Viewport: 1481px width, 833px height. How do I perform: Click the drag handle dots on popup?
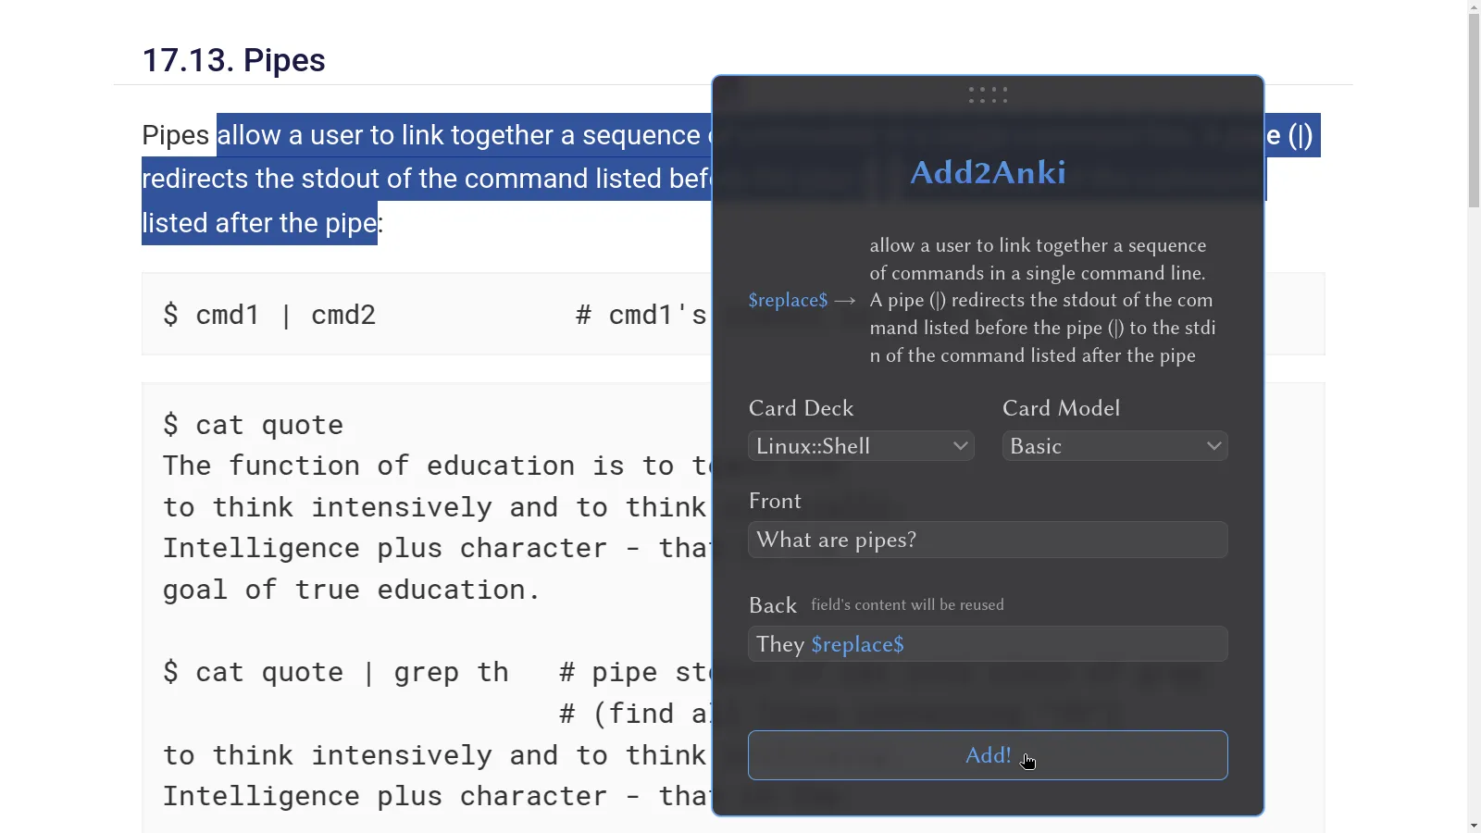pyautogui.click(x=988, y=94)
